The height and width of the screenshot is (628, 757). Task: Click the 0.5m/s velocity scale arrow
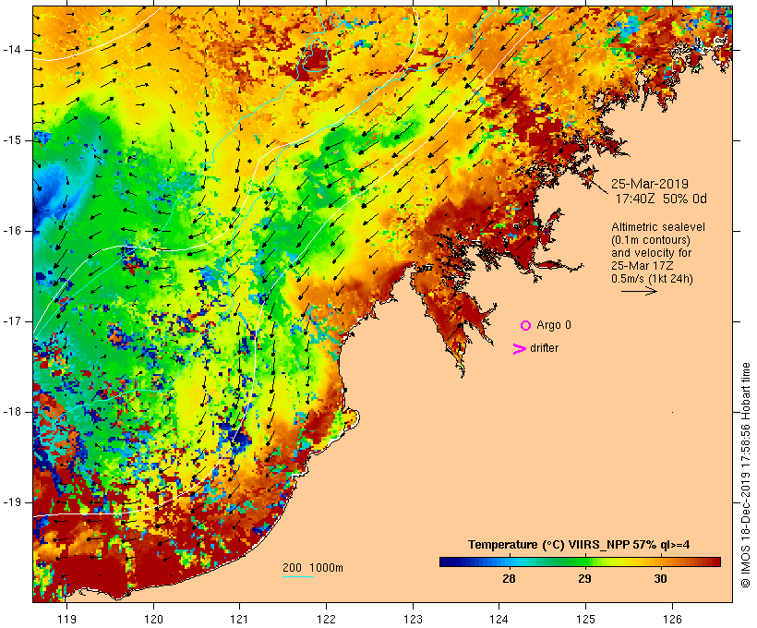coord(639,291)
